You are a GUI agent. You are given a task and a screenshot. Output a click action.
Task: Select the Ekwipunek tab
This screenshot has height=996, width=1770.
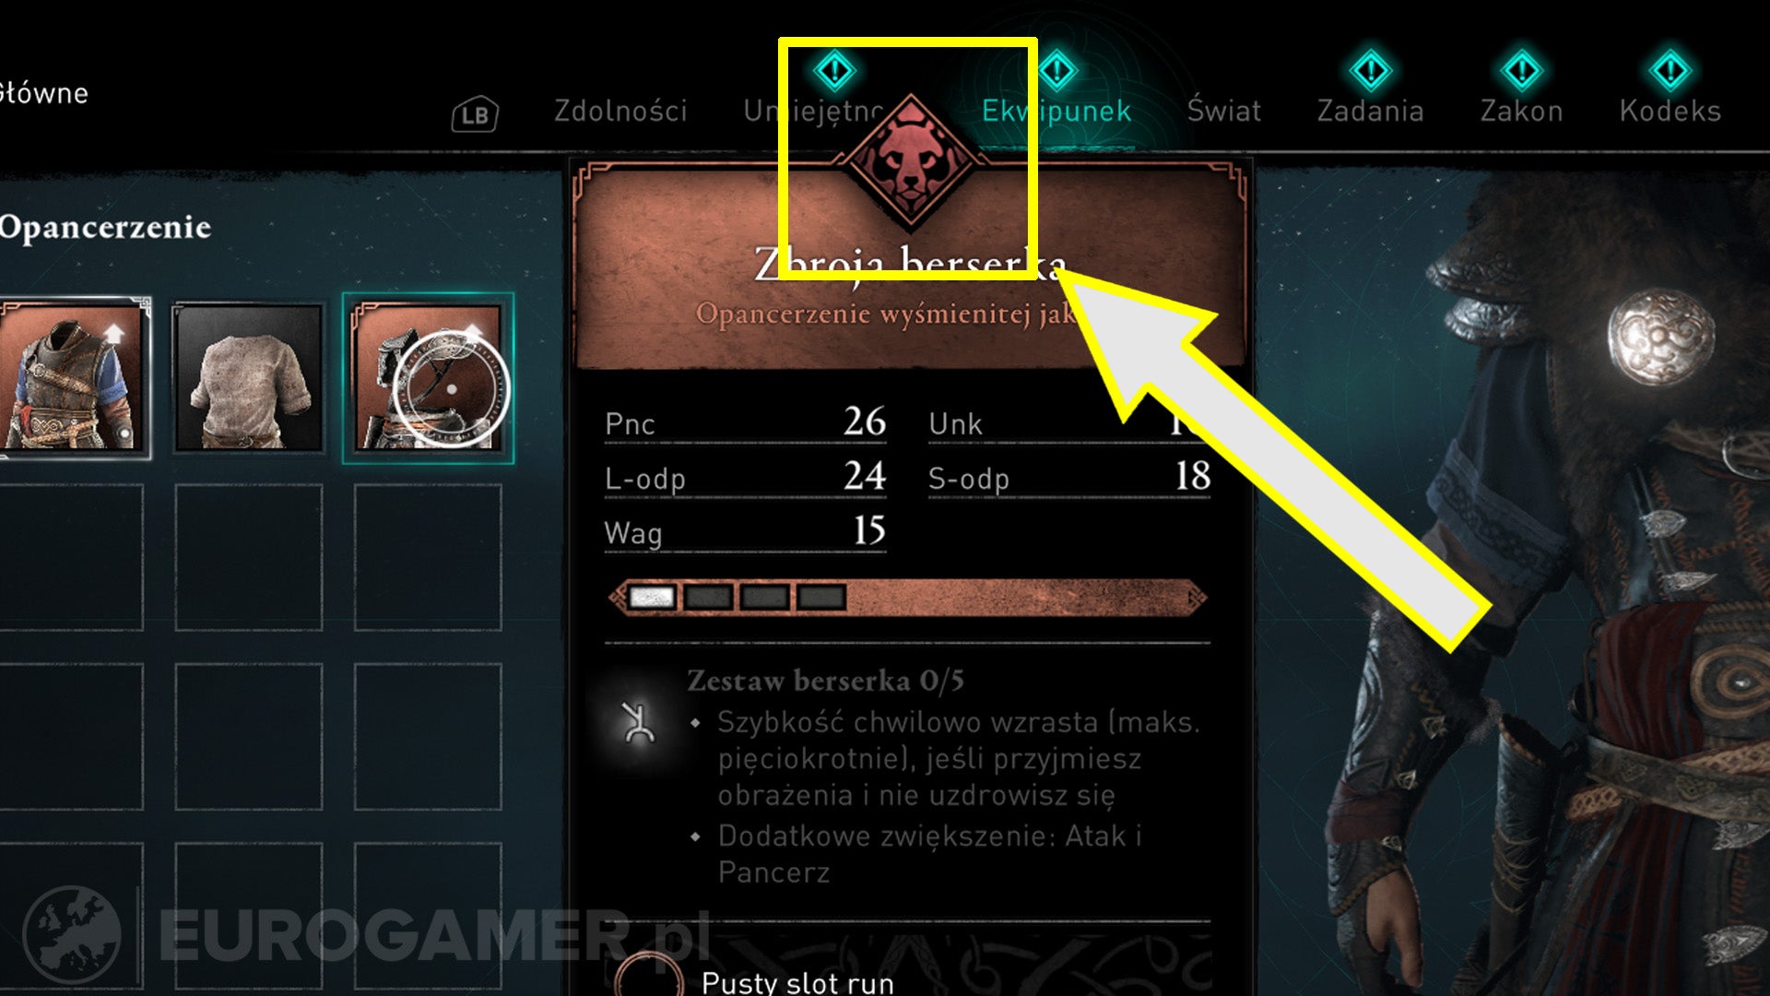coord(1056,112)
